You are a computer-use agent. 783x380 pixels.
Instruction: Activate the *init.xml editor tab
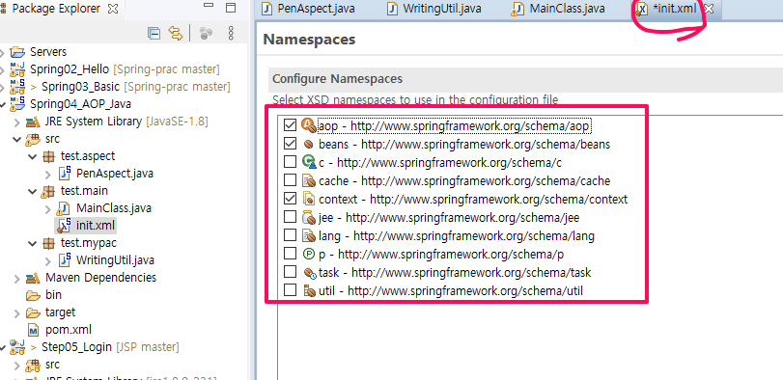tap(675, 9)
